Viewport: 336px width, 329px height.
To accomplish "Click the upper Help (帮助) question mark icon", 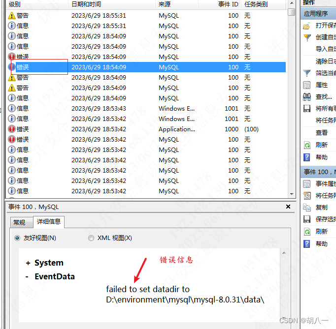I will (307, 157).
